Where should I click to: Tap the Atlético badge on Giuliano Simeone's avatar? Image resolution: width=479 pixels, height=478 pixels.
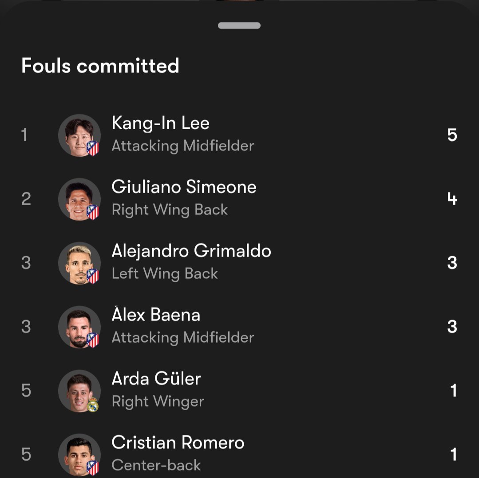click(x=93, y=212)
